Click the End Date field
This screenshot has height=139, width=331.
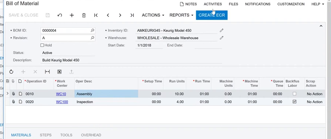pyautogui.click(x=208, y=45)
